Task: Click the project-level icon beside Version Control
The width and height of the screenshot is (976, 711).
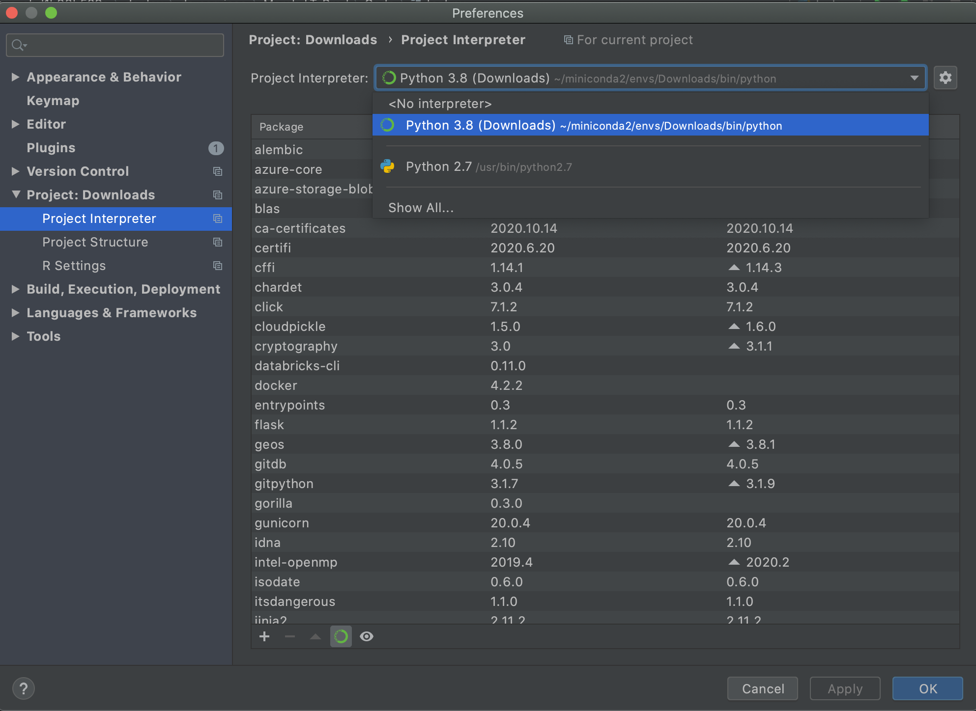Action: 218,171
